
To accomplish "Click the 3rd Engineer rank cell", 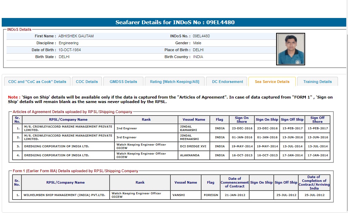I will tap(146, 137).
